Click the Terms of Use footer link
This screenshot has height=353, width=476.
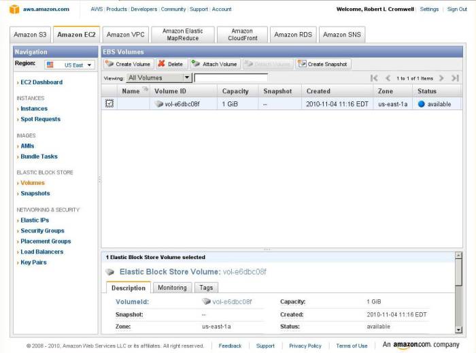(352, 346)
